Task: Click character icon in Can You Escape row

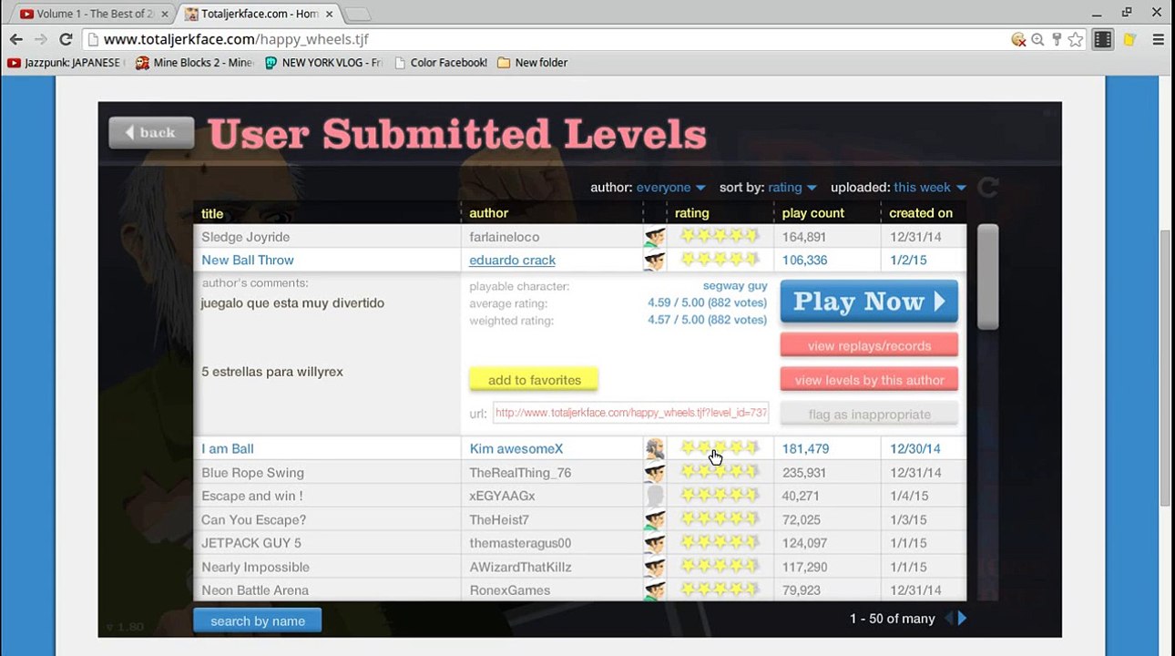Action: click(x=655, y=519)
